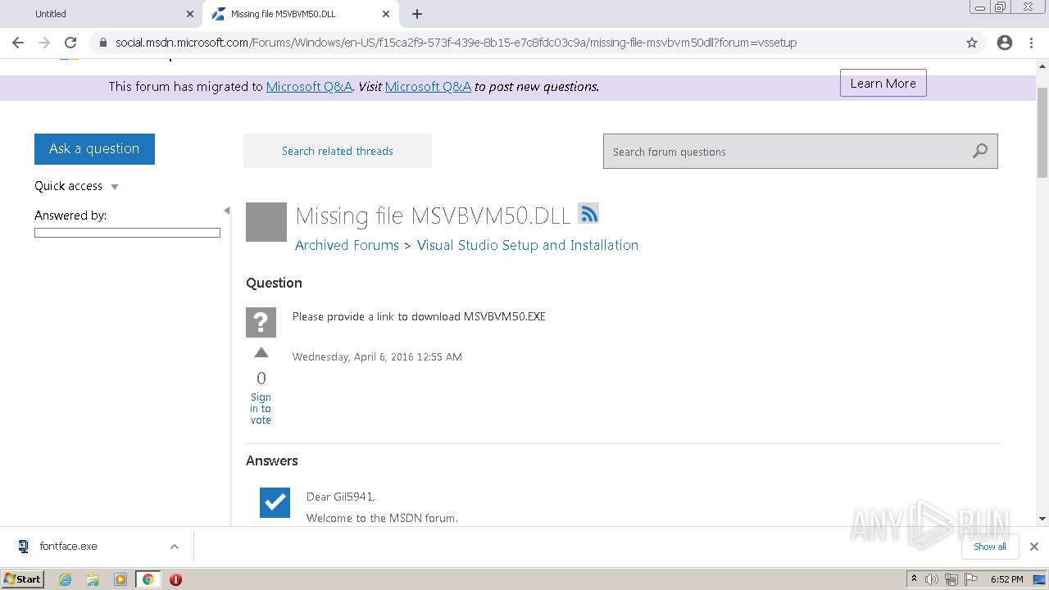Image resolution: width=1049 pixels, height=590 pixels.
Task: Click the red stop-sign taskbar icon
Action: 175,579
